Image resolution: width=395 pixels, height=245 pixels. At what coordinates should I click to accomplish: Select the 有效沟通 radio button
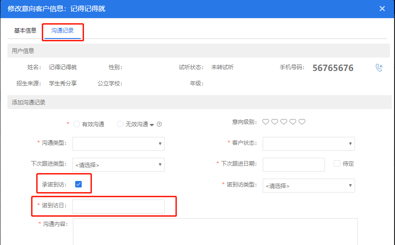point(76,124)
